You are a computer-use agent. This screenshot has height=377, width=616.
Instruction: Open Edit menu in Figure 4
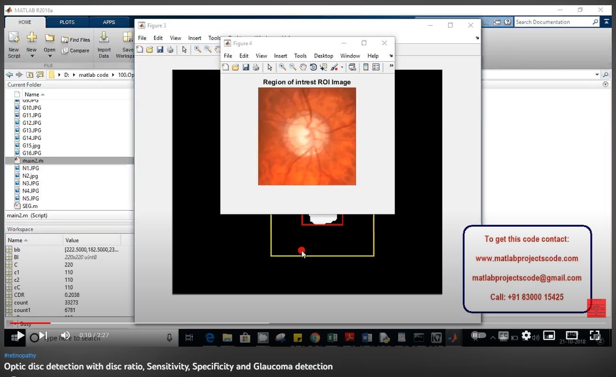[x=244, y=56]
